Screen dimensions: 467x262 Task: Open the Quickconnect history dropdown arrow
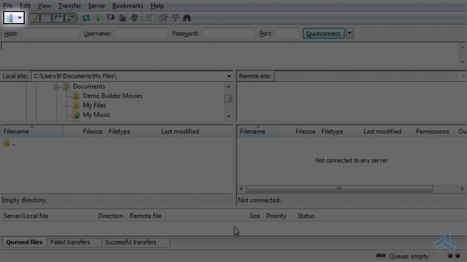click(x=350, y=34)
